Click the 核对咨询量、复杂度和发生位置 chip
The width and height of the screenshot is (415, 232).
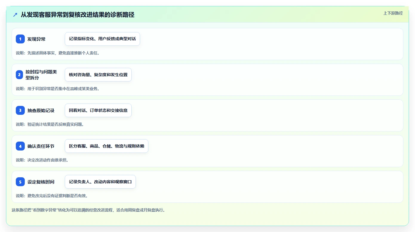coord(98,75)
